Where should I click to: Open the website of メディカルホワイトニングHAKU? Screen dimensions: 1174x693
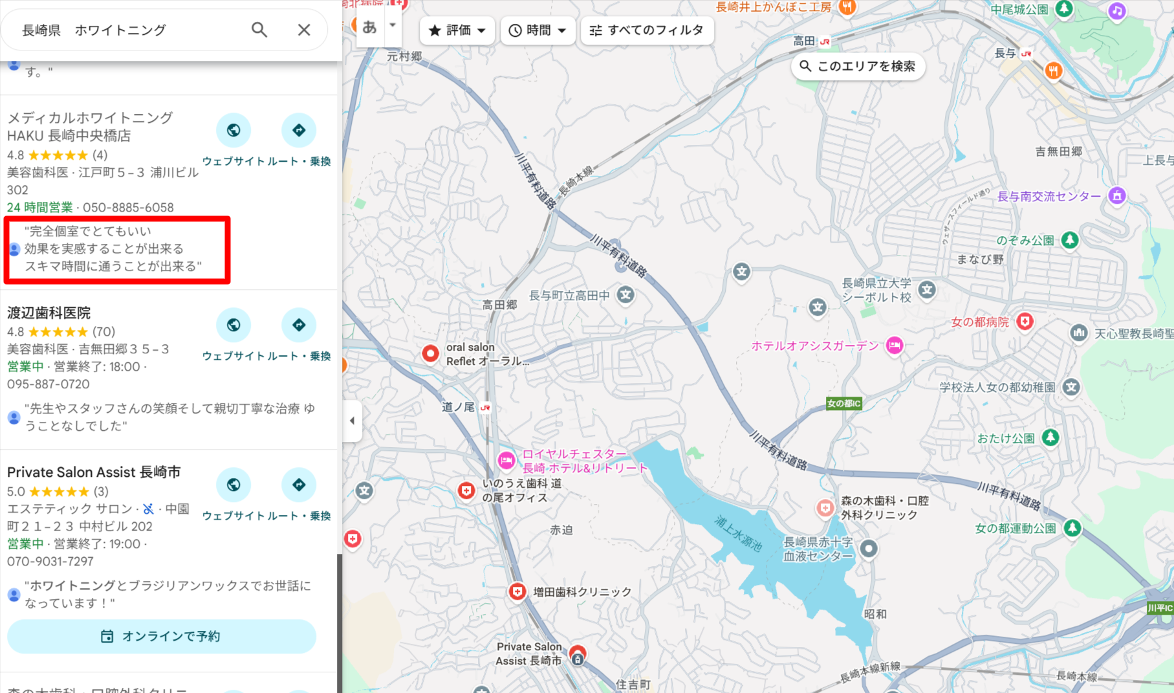[234, 130]
